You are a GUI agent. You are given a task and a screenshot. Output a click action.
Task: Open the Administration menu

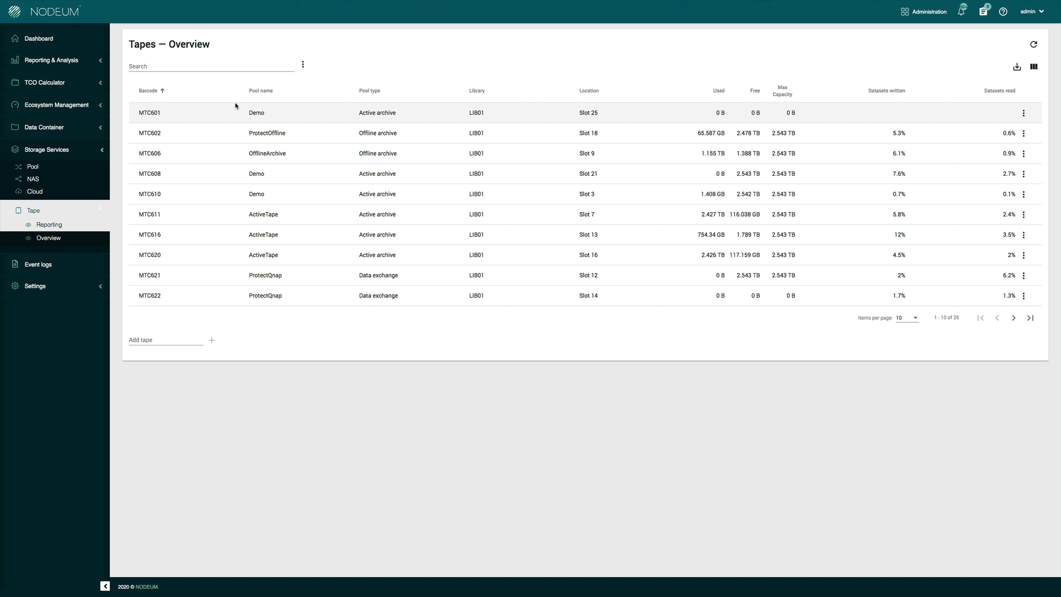[x=923, y=12]
